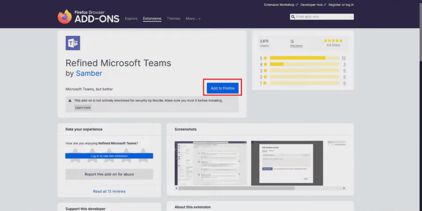Open the Developer Hub link
422x211 pixels.
[313, 5]
